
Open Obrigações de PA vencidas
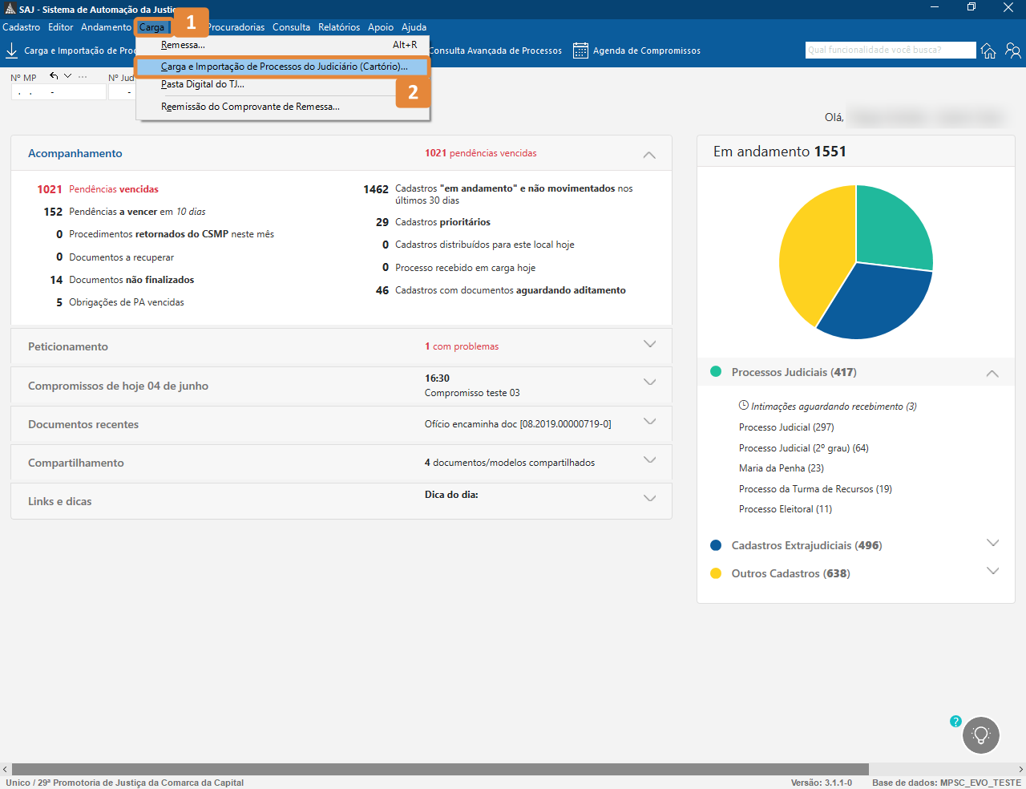(119, 302)
